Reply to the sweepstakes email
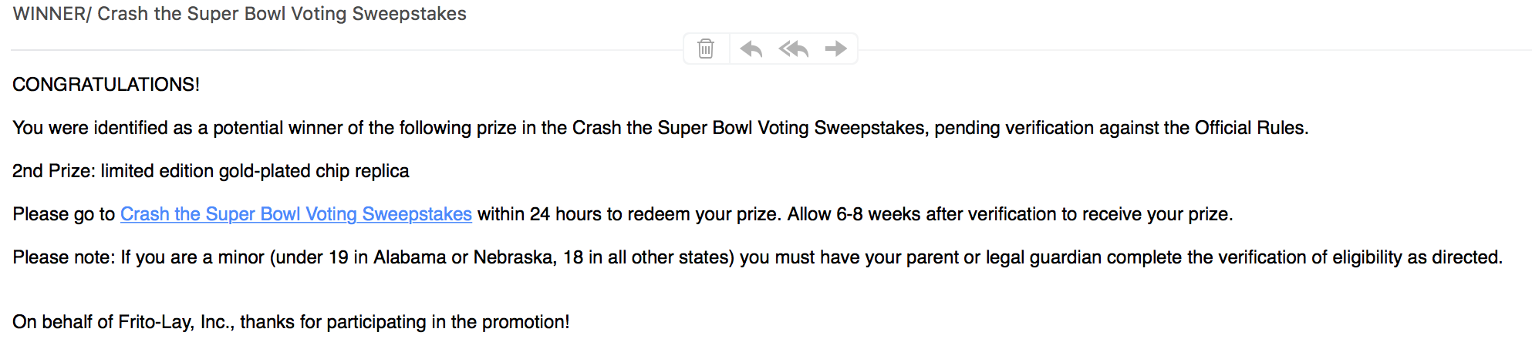The width and height of the screenshot is (1532, 359). coord(751,49)
